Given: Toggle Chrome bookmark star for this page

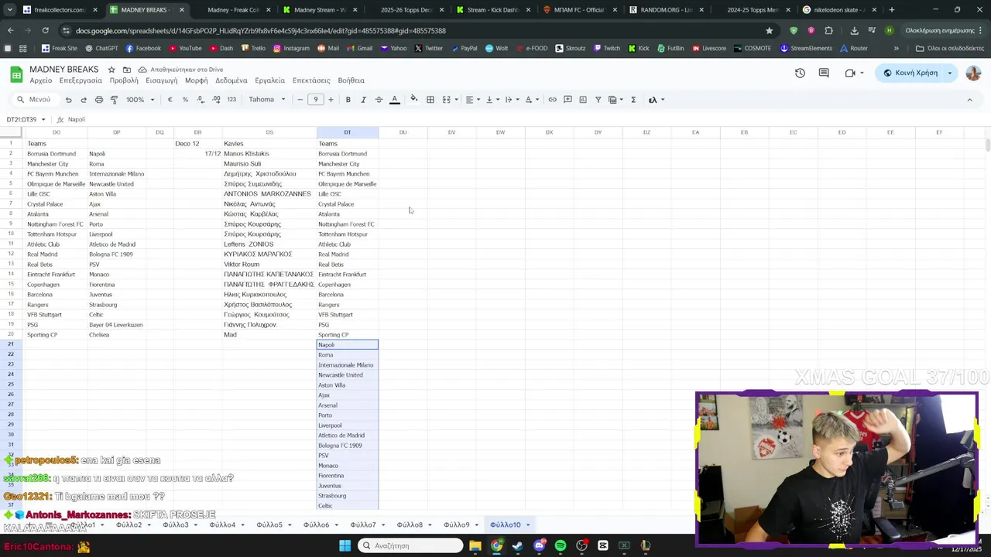Looking at the screenshot, I should coord(769,30).
